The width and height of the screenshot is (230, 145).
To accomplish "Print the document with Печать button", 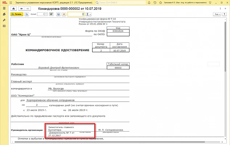I will point(17,14).
